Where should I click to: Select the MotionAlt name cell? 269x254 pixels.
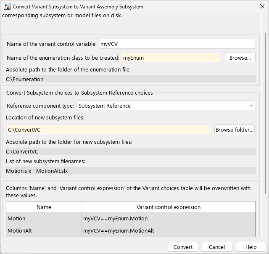click(x=44, y=230)
